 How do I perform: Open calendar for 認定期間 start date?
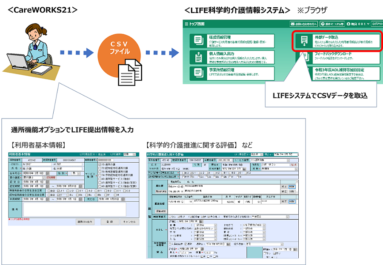pyautogui.click(x=47, y=186)
